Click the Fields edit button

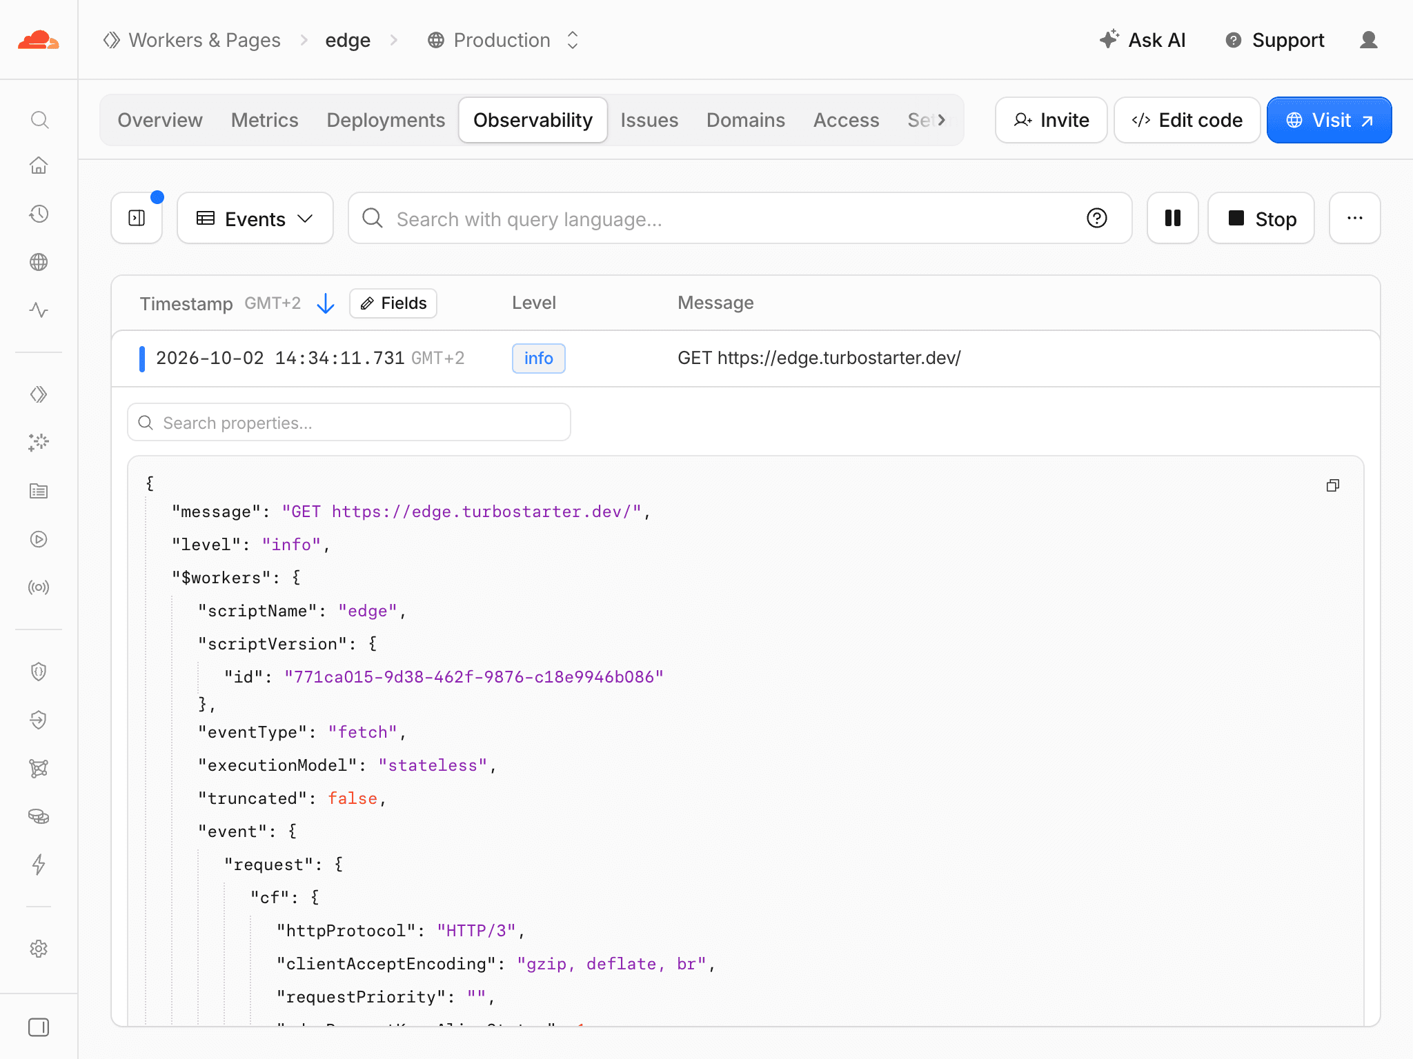393,303
